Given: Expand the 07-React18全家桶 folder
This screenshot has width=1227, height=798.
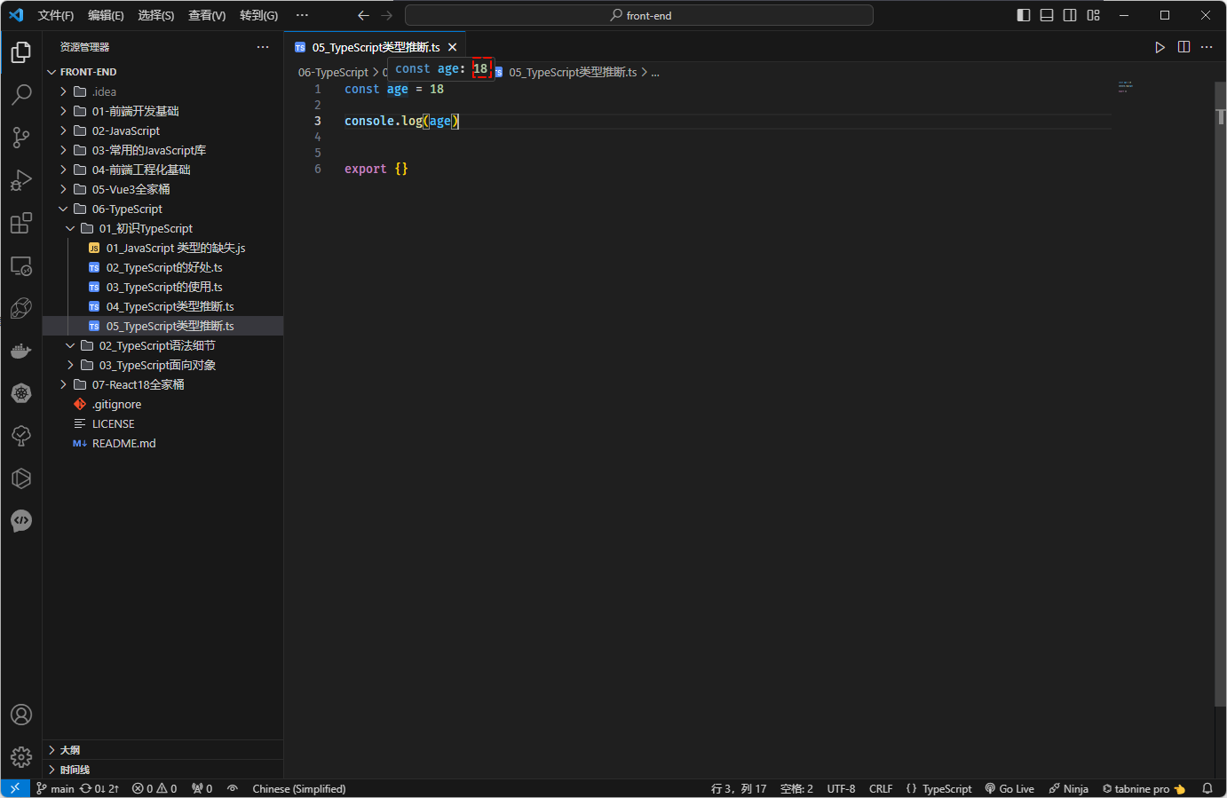Looking at the screenshot, I should coord(138,384).
